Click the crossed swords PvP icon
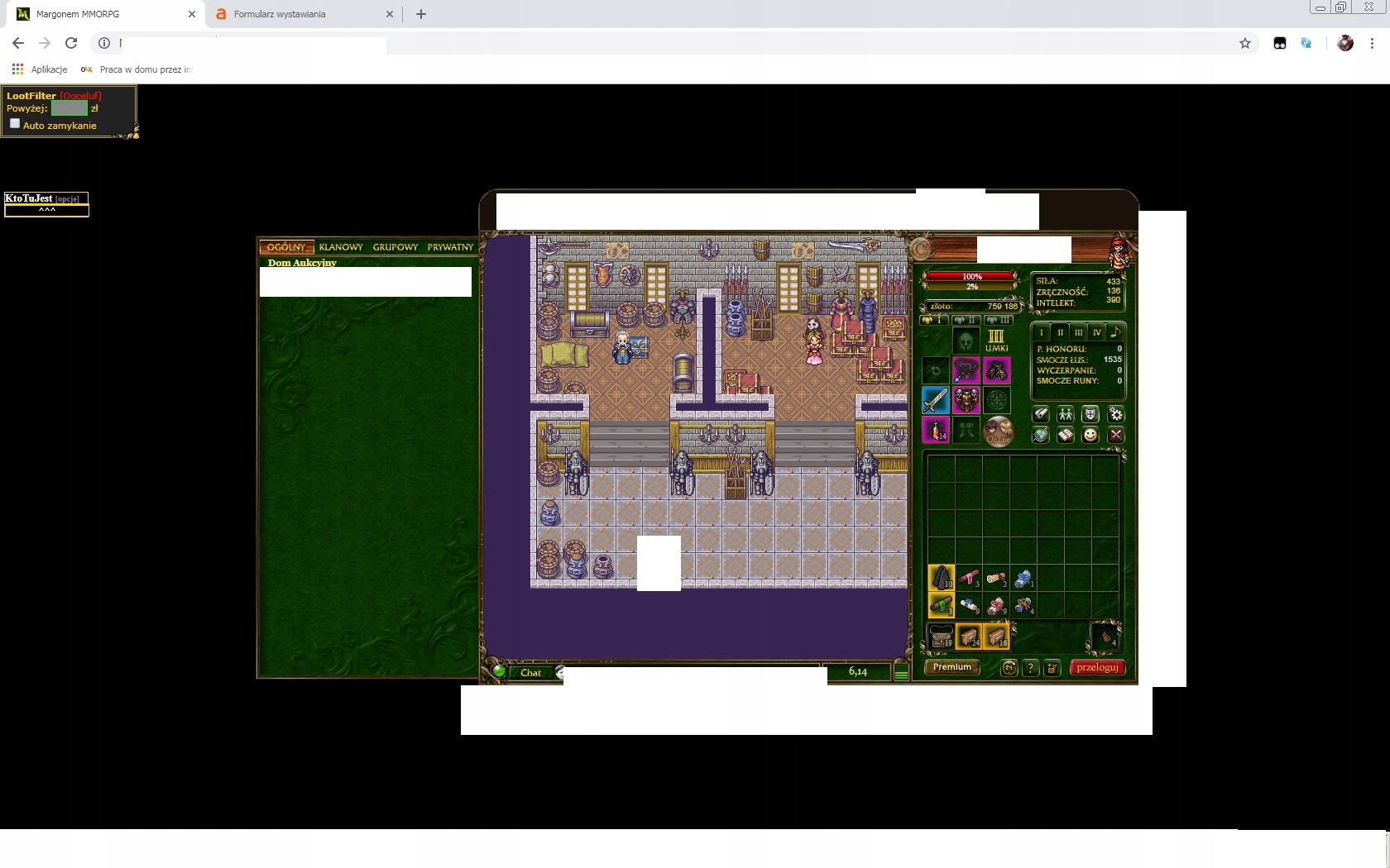The height and width of the screenshot is (868, 1390). pos(1116,435)
